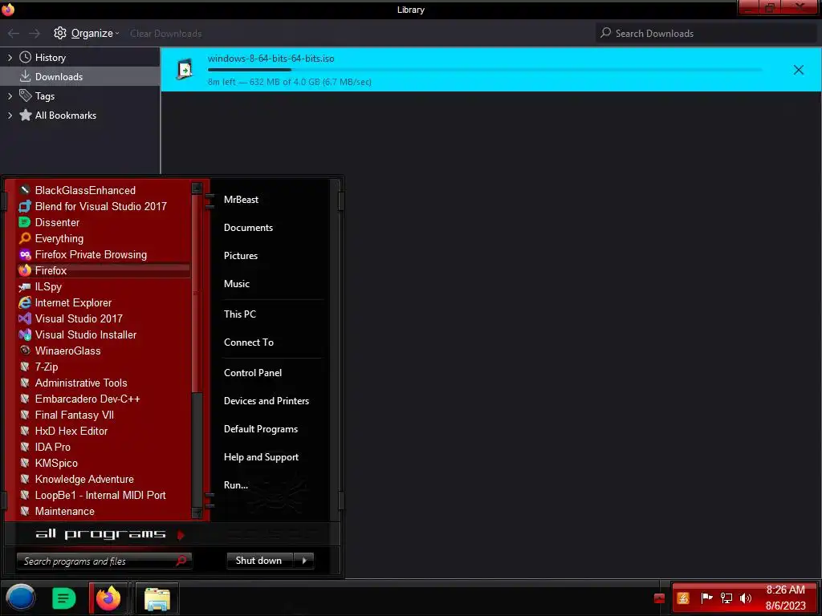Viewport: 822px width, 616px height.
Task: Click Run... in Start menu
Action: (x=236, y=485)
